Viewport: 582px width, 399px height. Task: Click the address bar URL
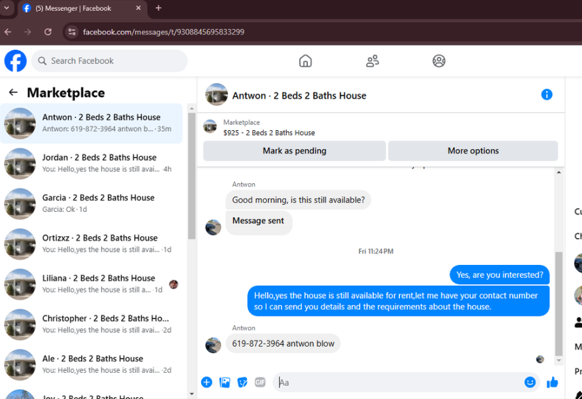coord(164,32)
